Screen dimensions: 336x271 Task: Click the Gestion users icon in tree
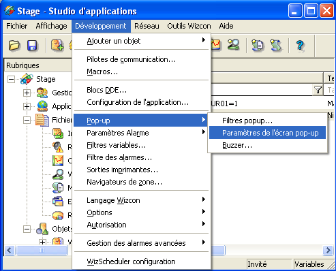[x=42, y=93]
